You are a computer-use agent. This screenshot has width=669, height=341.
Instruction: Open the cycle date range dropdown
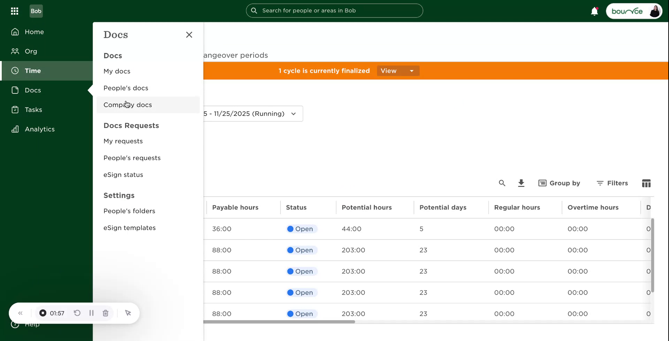[253, 114]
